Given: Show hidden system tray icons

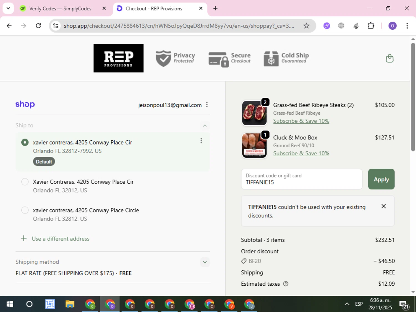Looking at the screenshot, I should [347, 304].
